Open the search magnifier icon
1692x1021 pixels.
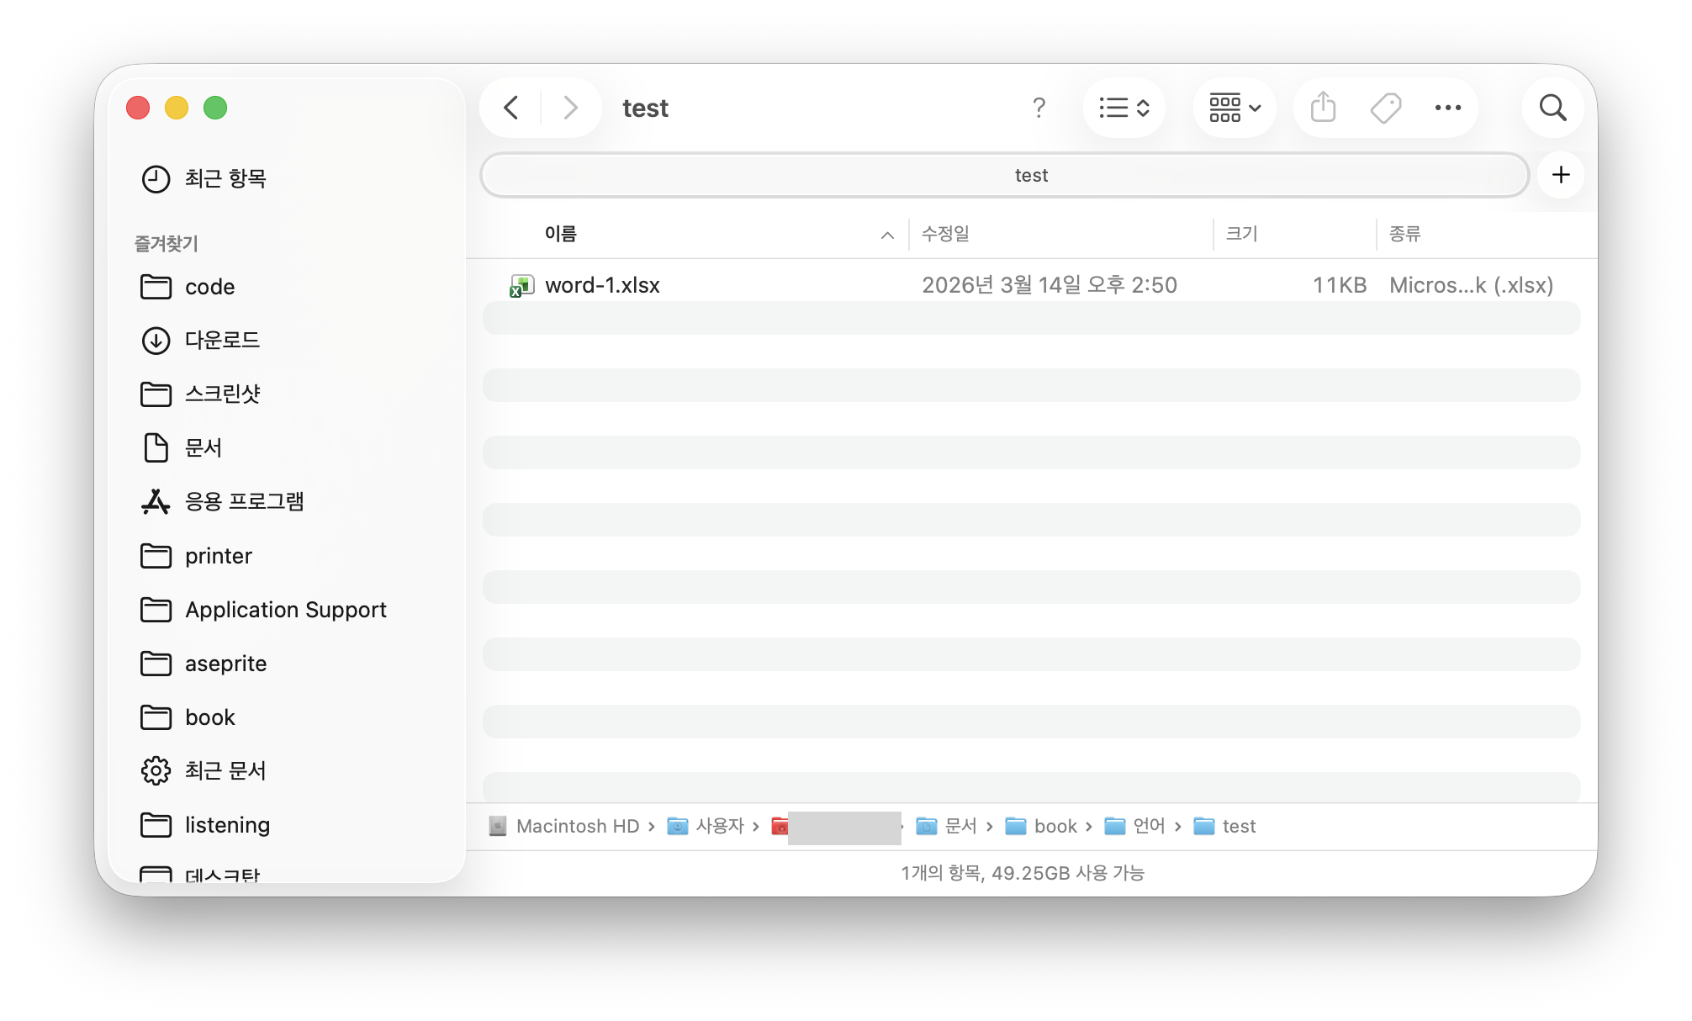pos(1552,108)
